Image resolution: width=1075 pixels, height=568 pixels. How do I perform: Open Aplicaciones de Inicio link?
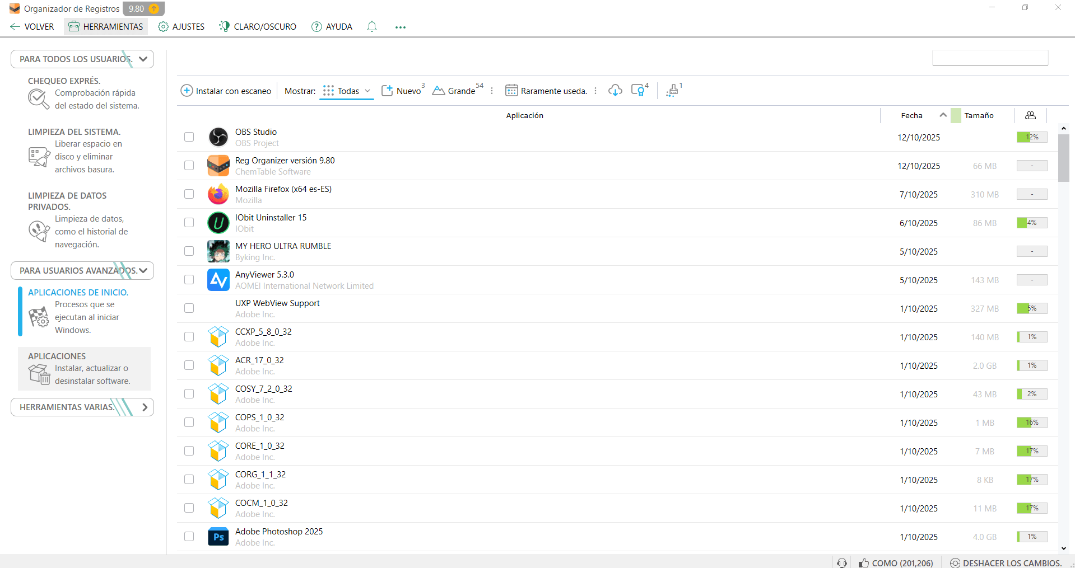pos(78,292)
